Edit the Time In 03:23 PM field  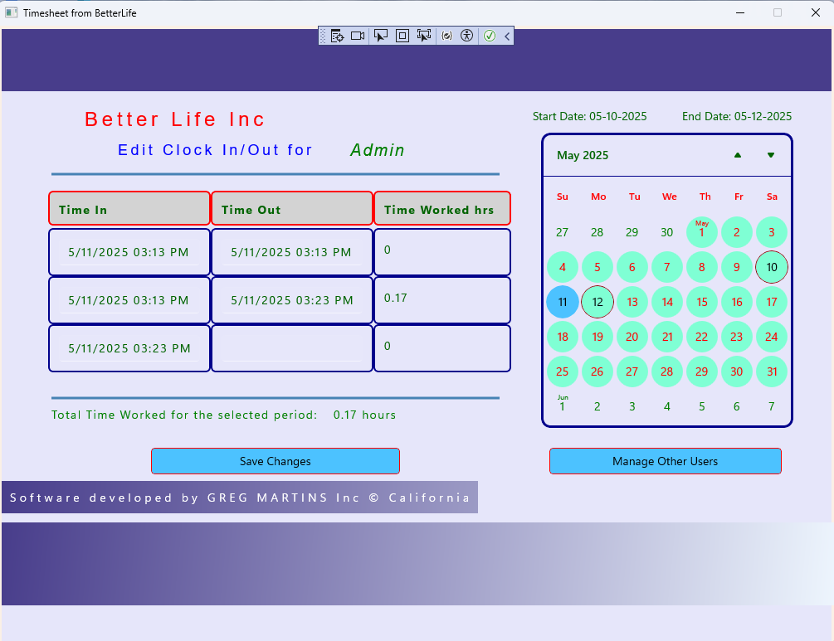129,348
